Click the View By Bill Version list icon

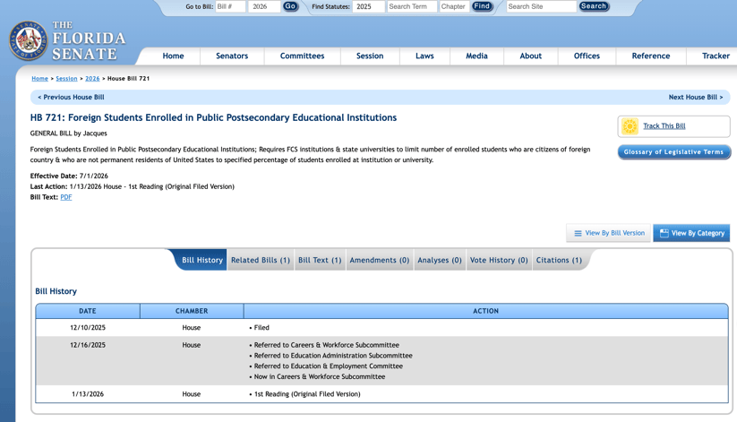[x=578, y=233]
